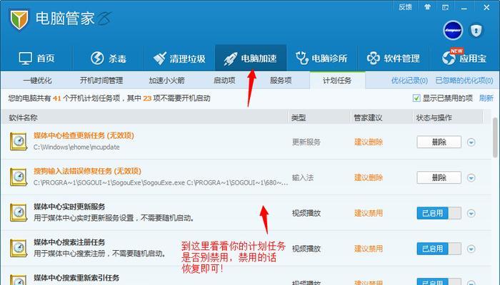Click 建议禁用 for 媒体中心搜索注册任务
The width and height of the screenshot is (500, 285).
pos(369,249)
